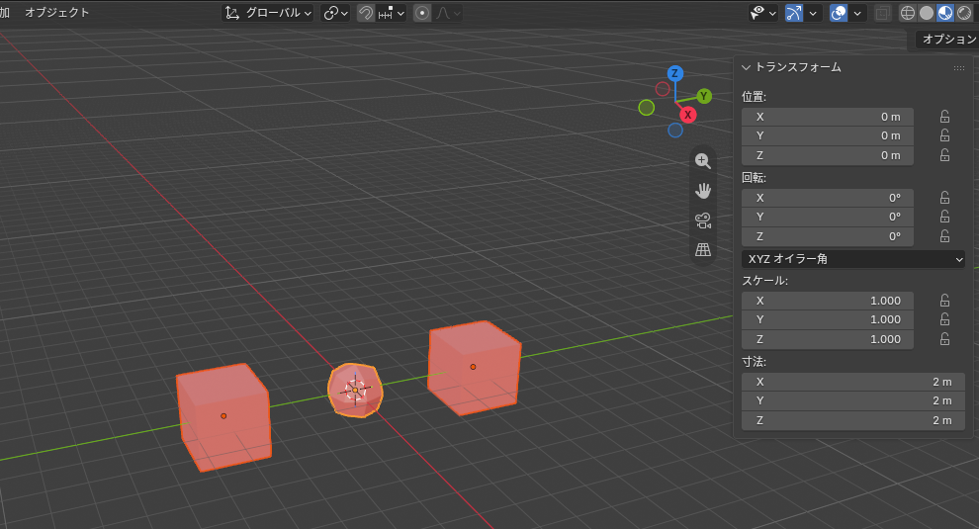
Task: Toggle the snap magnet icon
Action: pos(365,13)
